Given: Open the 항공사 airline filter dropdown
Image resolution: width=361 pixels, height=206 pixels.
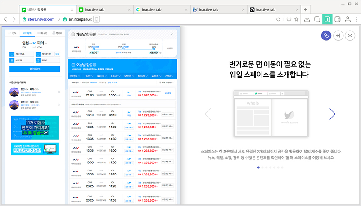Looking at the screenshot, I should click(89, 76).
